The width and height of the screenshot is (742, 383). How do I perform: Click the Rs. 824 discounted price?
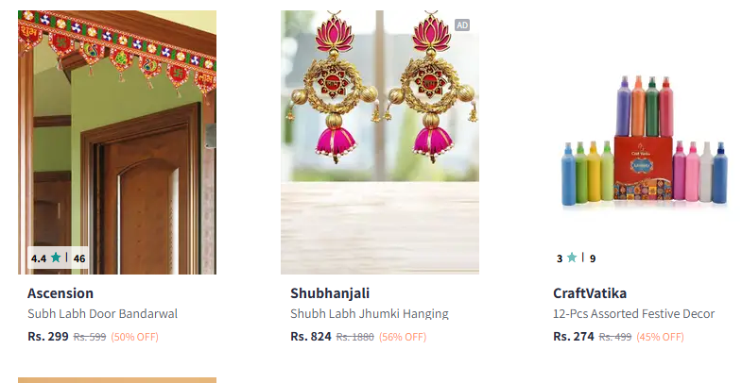pyautogui.click(x=310, y=336)
